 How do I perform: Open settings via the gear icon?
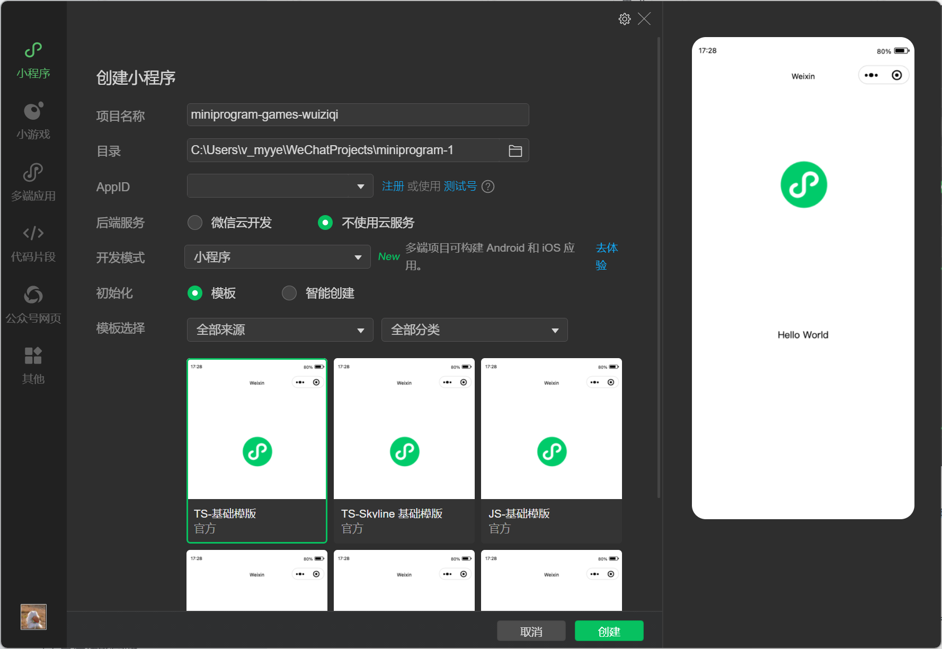pos(625,19)
